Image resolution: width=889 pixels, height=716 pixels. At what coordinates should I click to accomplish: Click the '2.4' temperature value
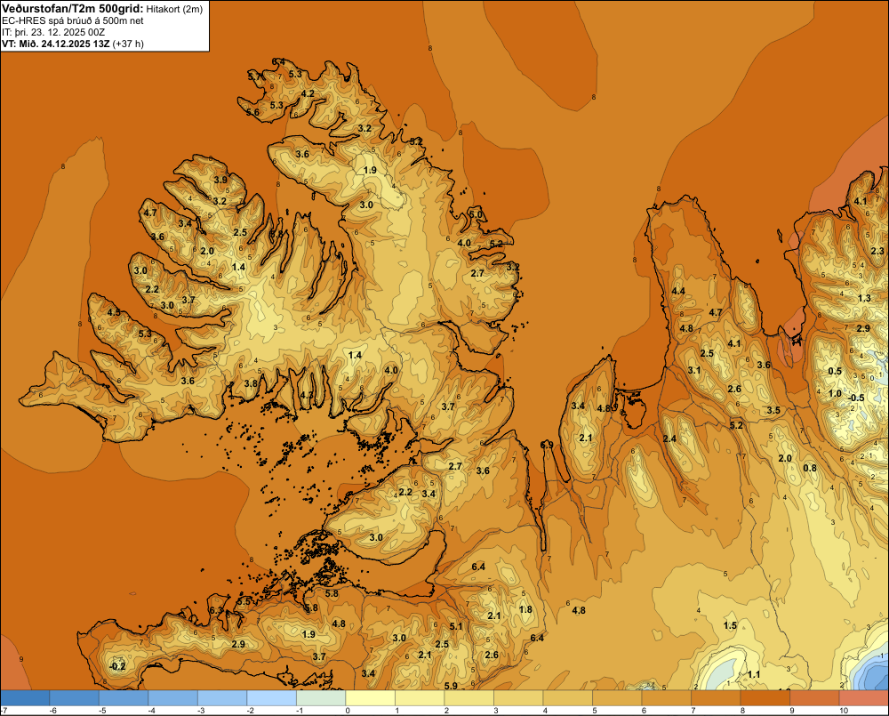[x=669, y=438]
